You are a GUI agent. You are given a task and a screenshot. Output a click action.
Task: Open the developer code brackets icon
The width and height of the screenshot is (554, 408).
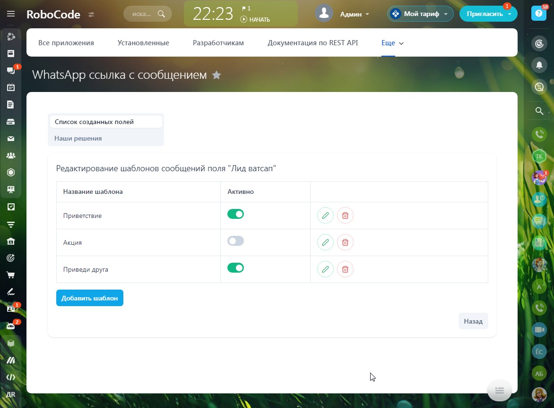click(x=11, y=377)
